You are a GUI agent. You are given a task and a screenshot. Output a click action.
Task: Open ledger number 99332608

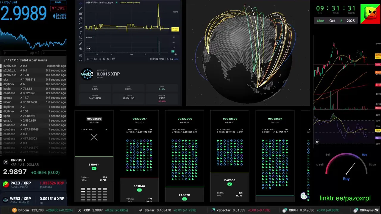(94, 119)
